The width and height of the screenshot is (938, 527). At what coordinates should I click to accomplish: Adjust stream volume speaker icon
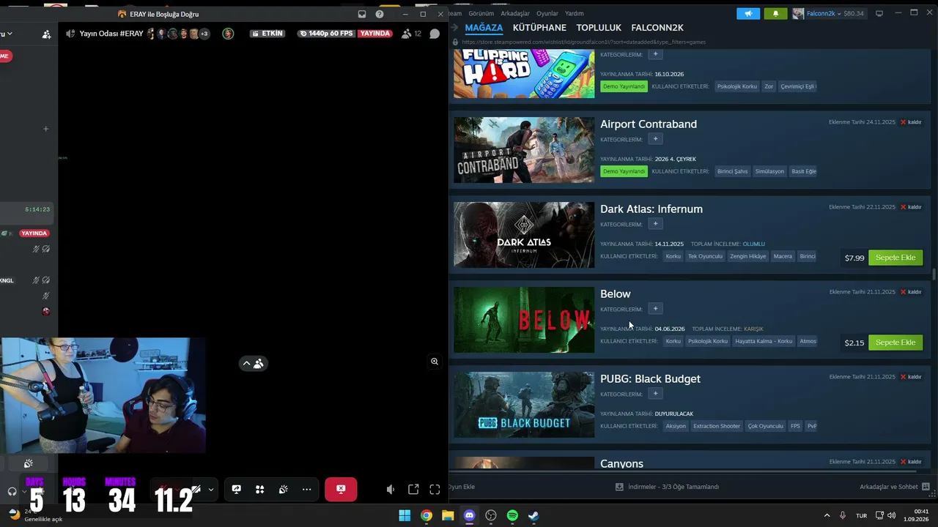coord(391,490)
